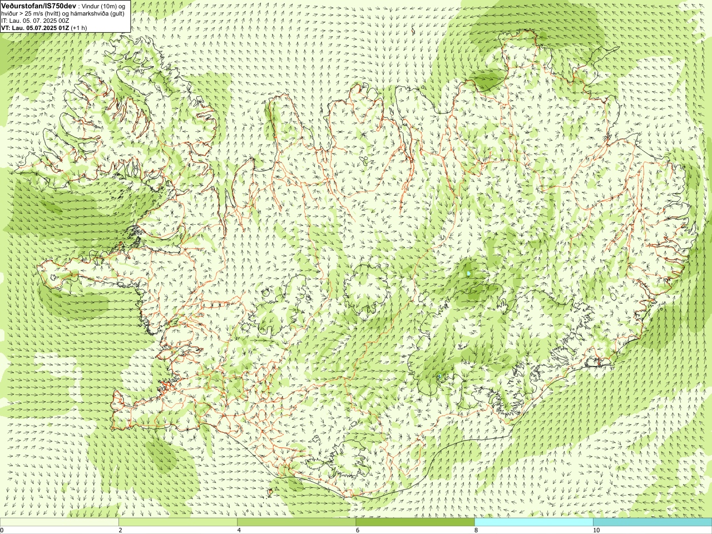Click the Veðurstofan/IS750dev title text
This screenshot has width=712, height=534.
(x=38, y=6)
